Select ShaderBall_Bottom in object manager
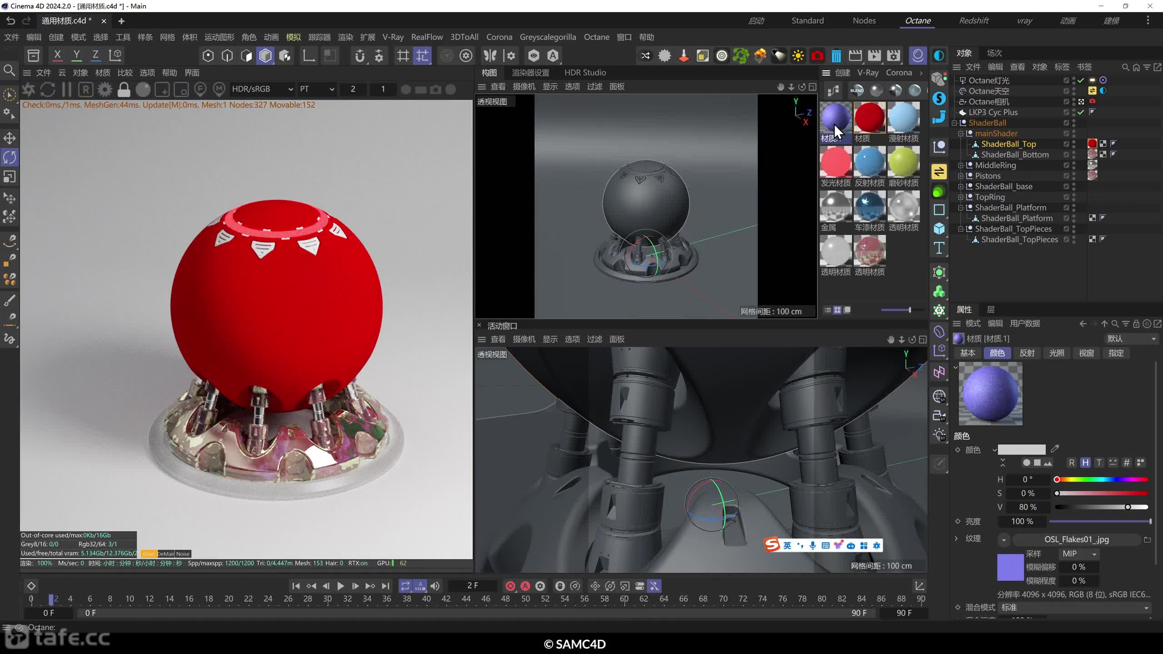The height and width of the screenshot is (654, 1163). 1014,154
